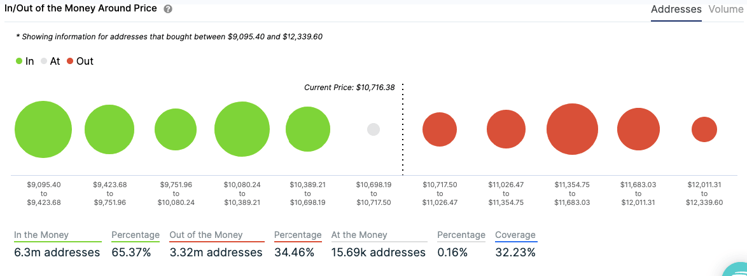Toggle the red Out legend item
Image resolution: width=747 pixels, height=276 pixels.
click(x=80, y=62)
